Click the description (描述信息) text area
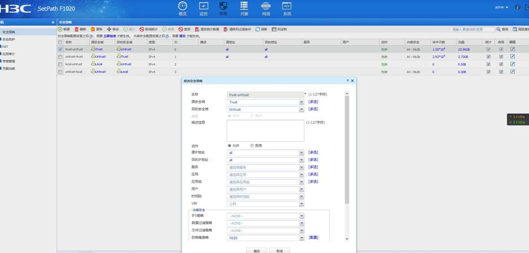The height and width of the screenshot is (253, 529). pyautogui.click(x=265, y=130)
